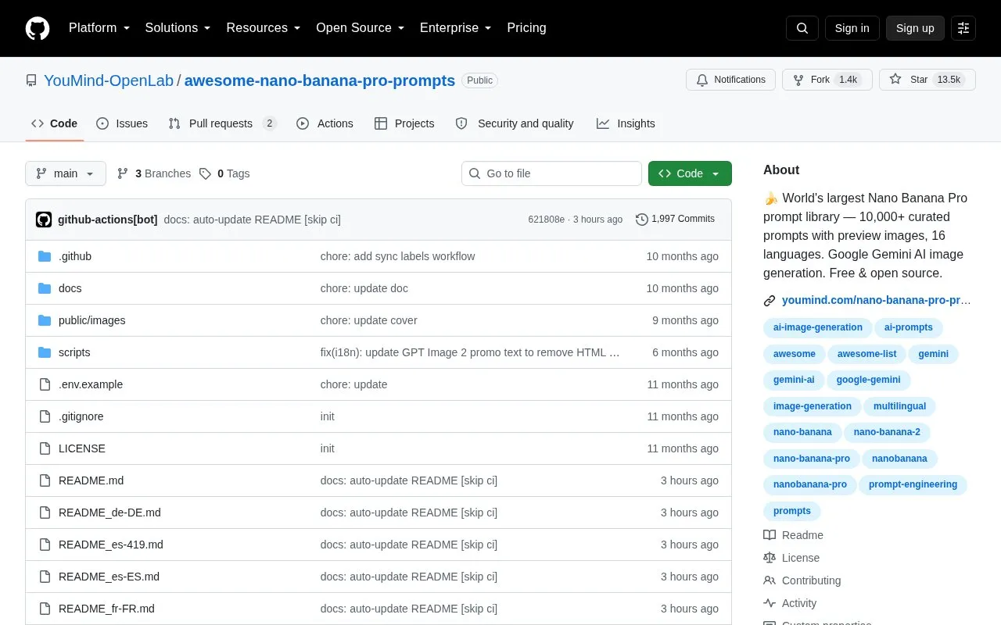Click the link icon beside youmind.com URL
Screen dimensions: 1001x625
point(770,301)
